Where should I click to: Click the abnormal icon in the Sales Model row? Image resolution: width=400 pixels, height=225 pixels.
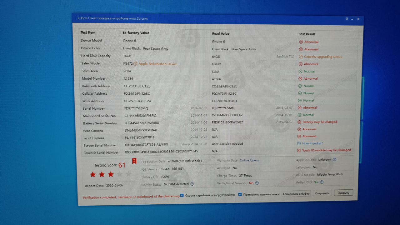[301, 64]
